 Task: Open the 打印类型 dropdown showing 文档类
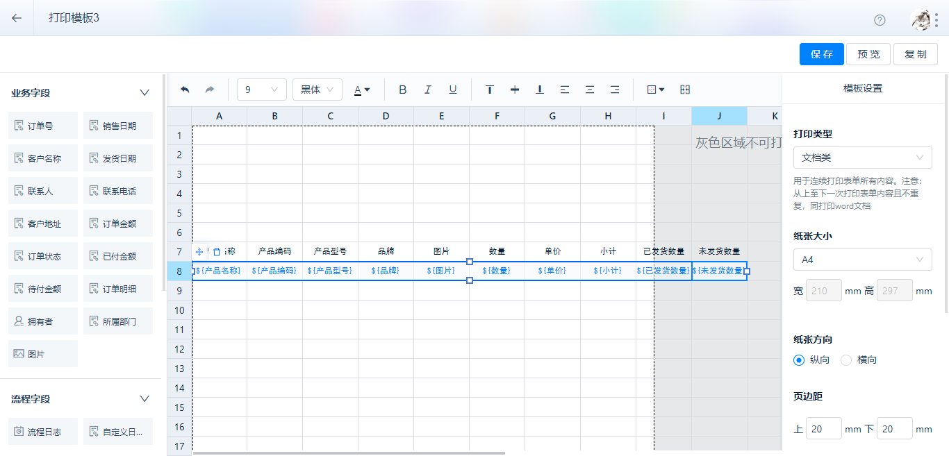[x=863, y=158]
